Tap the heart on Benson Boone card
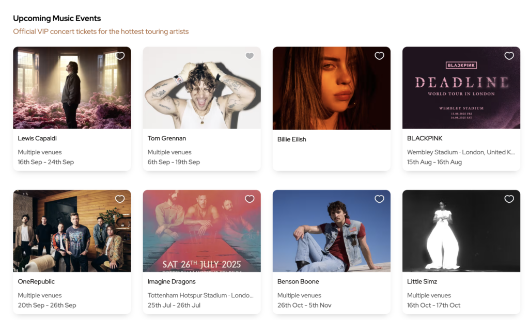The height and width of the screenshot is (320, 529). [x=379, y=199]
